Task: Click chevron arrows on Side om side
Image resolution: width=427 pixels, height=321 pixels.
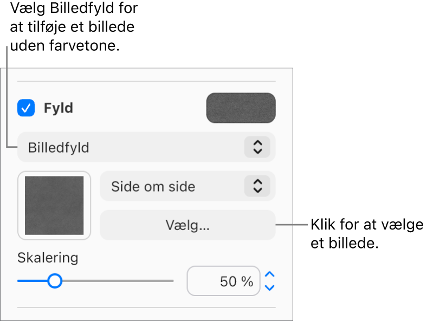Action: click(x=257, y=187)
